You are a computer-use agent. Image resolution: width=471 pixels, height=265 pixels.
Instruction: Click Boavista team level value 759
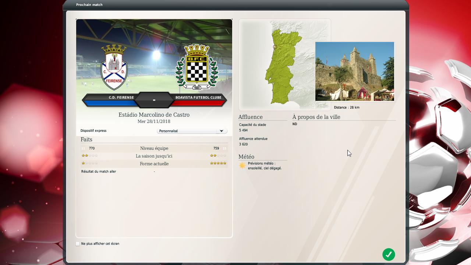pyautogui.click(x=216, y=148)
